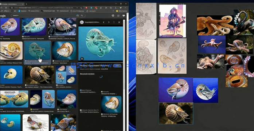This screenshot has width=254, height=131.
Task: Show next image in preview panel
Action: point(109,22)
